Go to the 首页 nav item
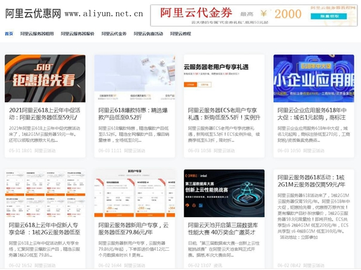361x270 pixels. point(9,34)
